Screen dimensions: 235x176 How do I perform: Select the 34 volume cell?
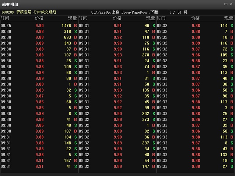click(147, 149)
